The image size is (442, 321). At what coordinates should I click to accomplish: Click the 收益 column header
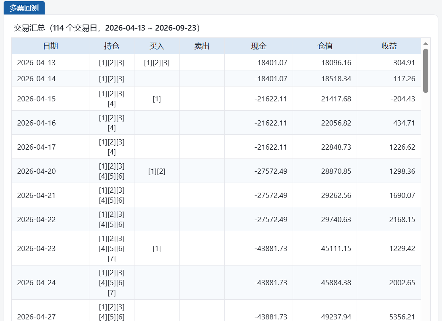[389, 46]
